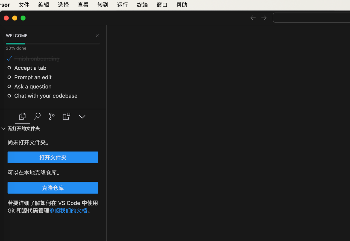Click the back navigation arrow
Image resolution: width=350 pixels, height=241 pixels.
pos(253,18)
